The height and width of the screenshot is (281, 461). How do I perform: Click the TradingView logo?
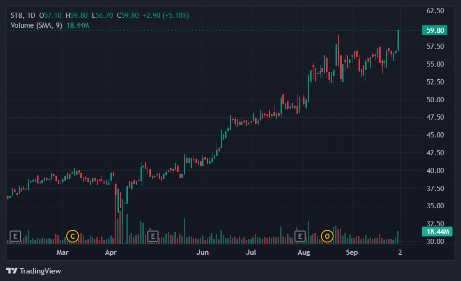click(x=33, y=271)
